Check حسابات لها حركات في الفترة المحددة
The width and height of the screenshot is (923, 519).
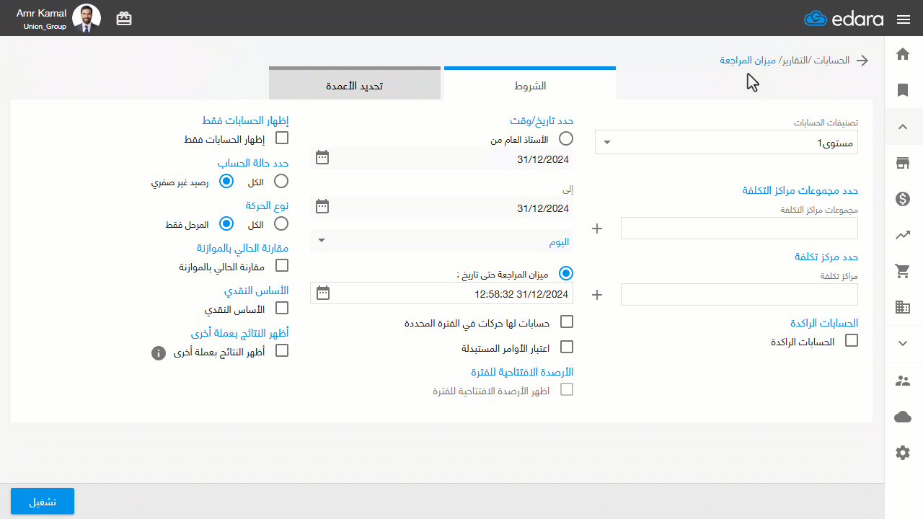[567, 321]
